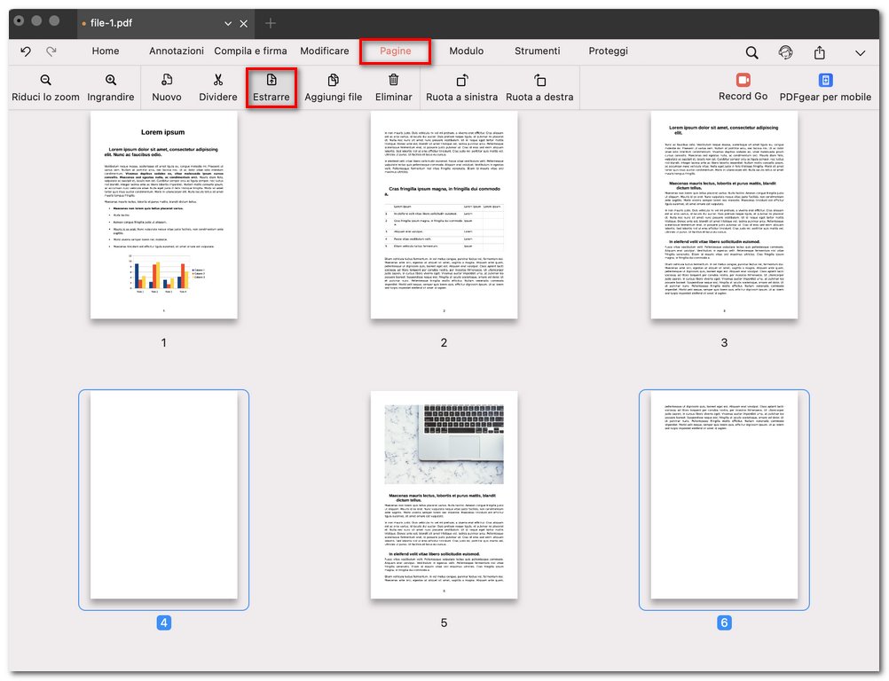Viewport: 889px width, 681px height.
Task: Launch Record Go
Action: click(743, 88)
